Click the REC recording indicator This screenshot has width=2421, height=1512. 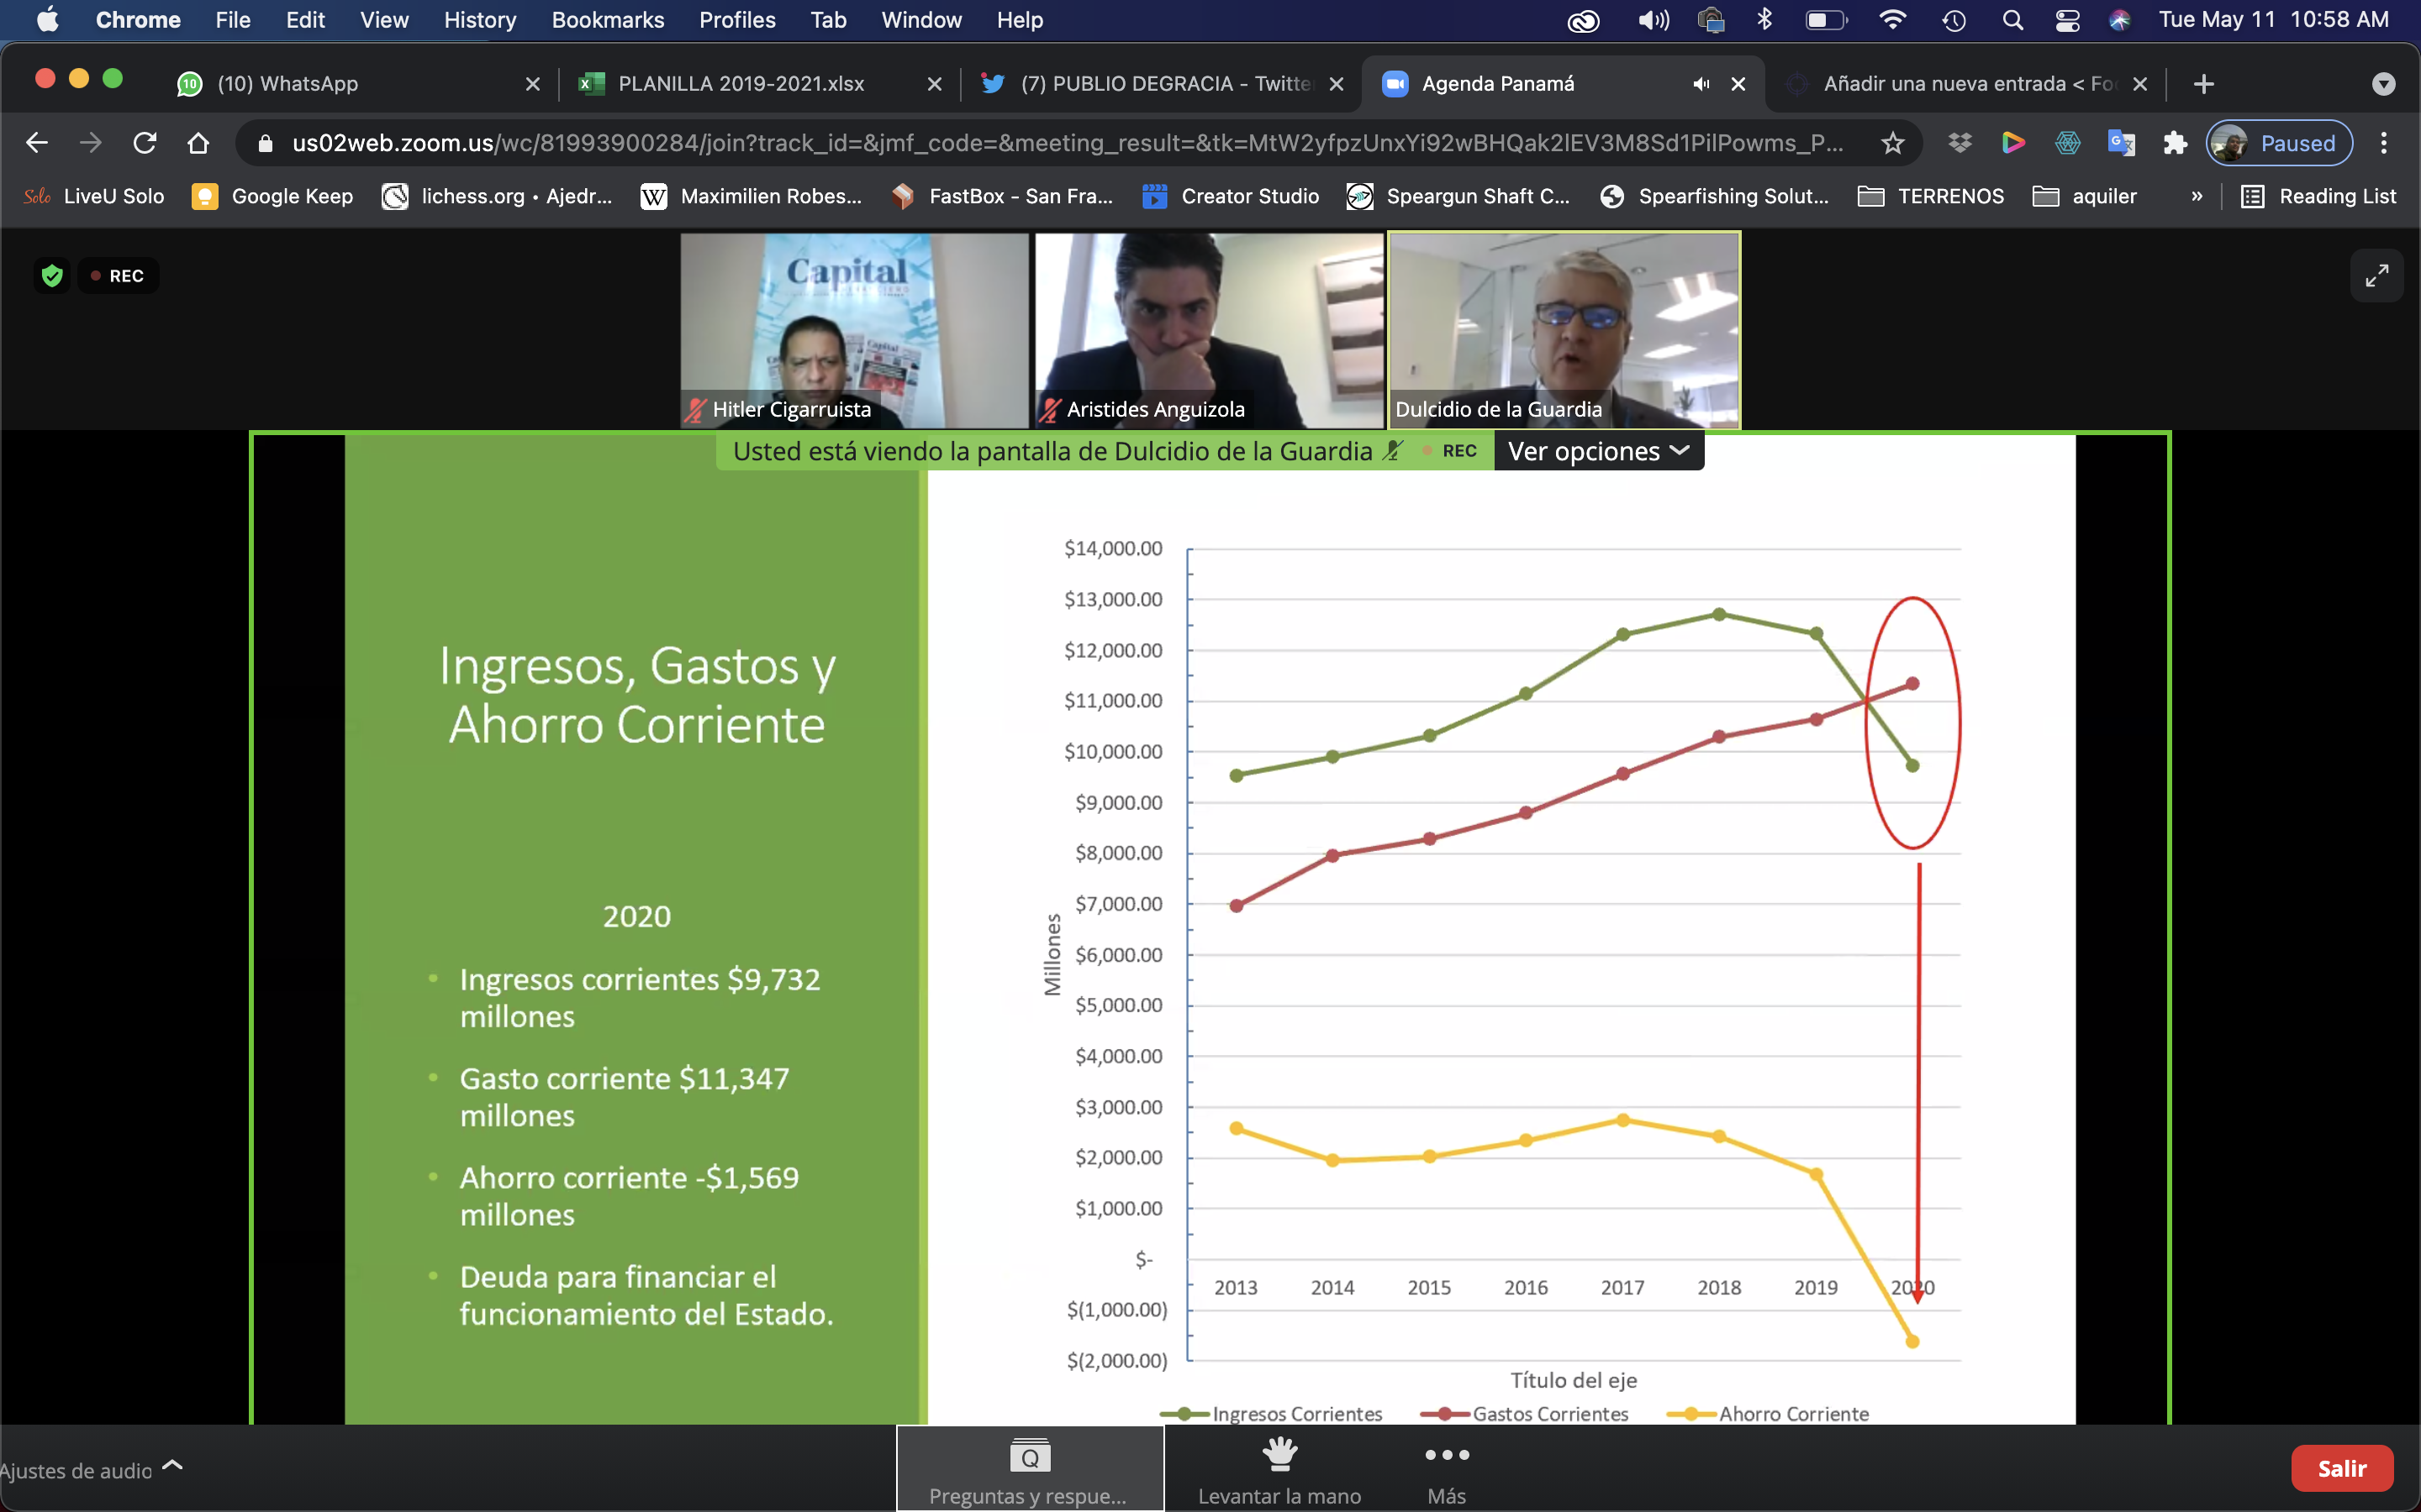[x=118, y=275]
